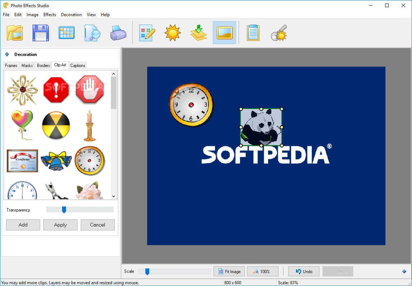Select the pink rose clip art
The width and height of the screenshot is (412, 286).
pos(90,190)
